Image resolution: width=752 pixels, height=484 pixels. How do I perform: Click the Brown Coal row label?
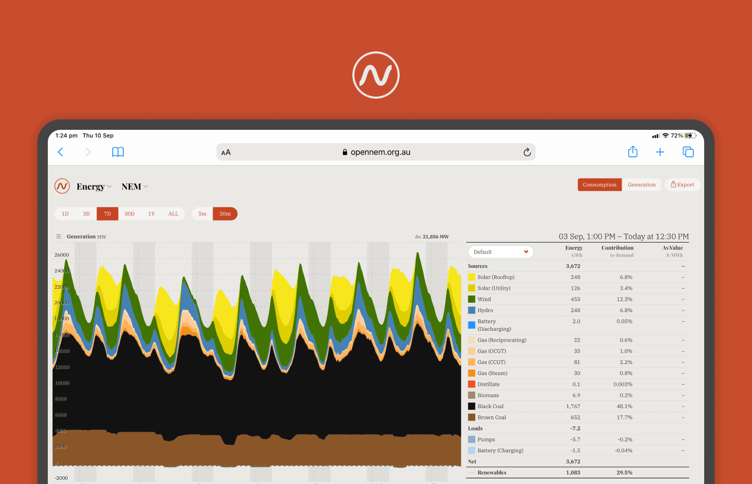coord(492,417)
